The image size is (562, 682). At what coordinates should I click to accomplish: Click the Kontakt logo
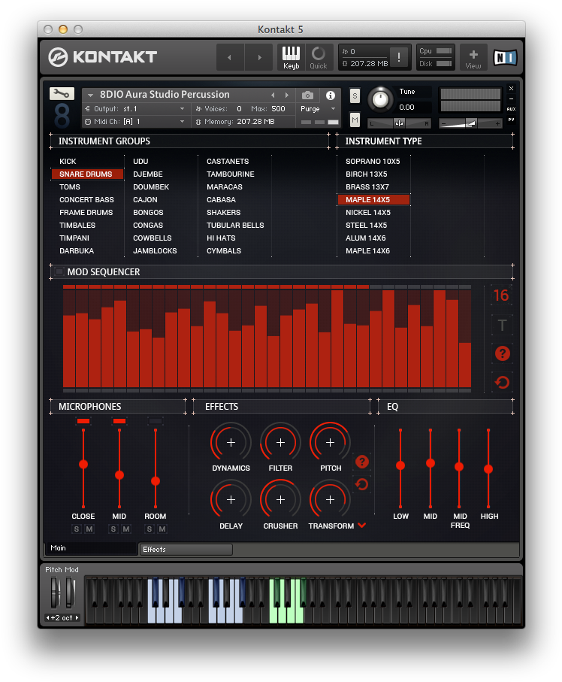[x=103, y=57]
